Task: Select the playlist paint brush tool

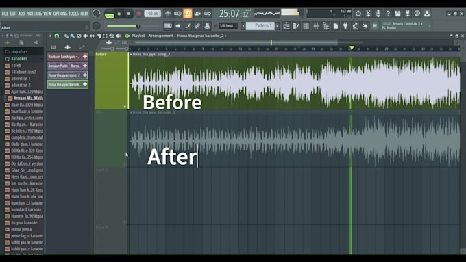Action: pos(72,36)
